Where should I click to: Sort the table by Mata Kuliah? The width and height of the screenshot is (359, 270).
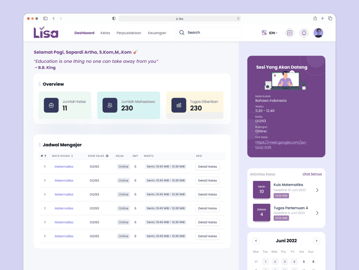coord(72,156)
